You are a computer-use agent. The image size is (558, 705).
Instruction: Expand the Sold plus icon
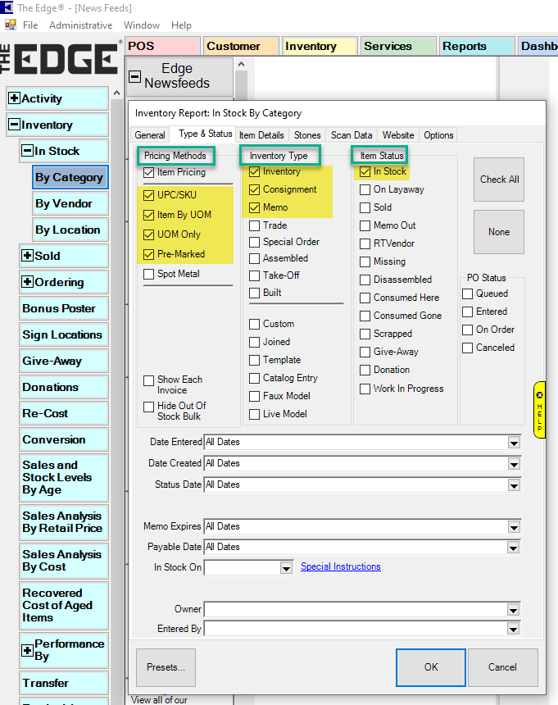(x=28, y=257)
